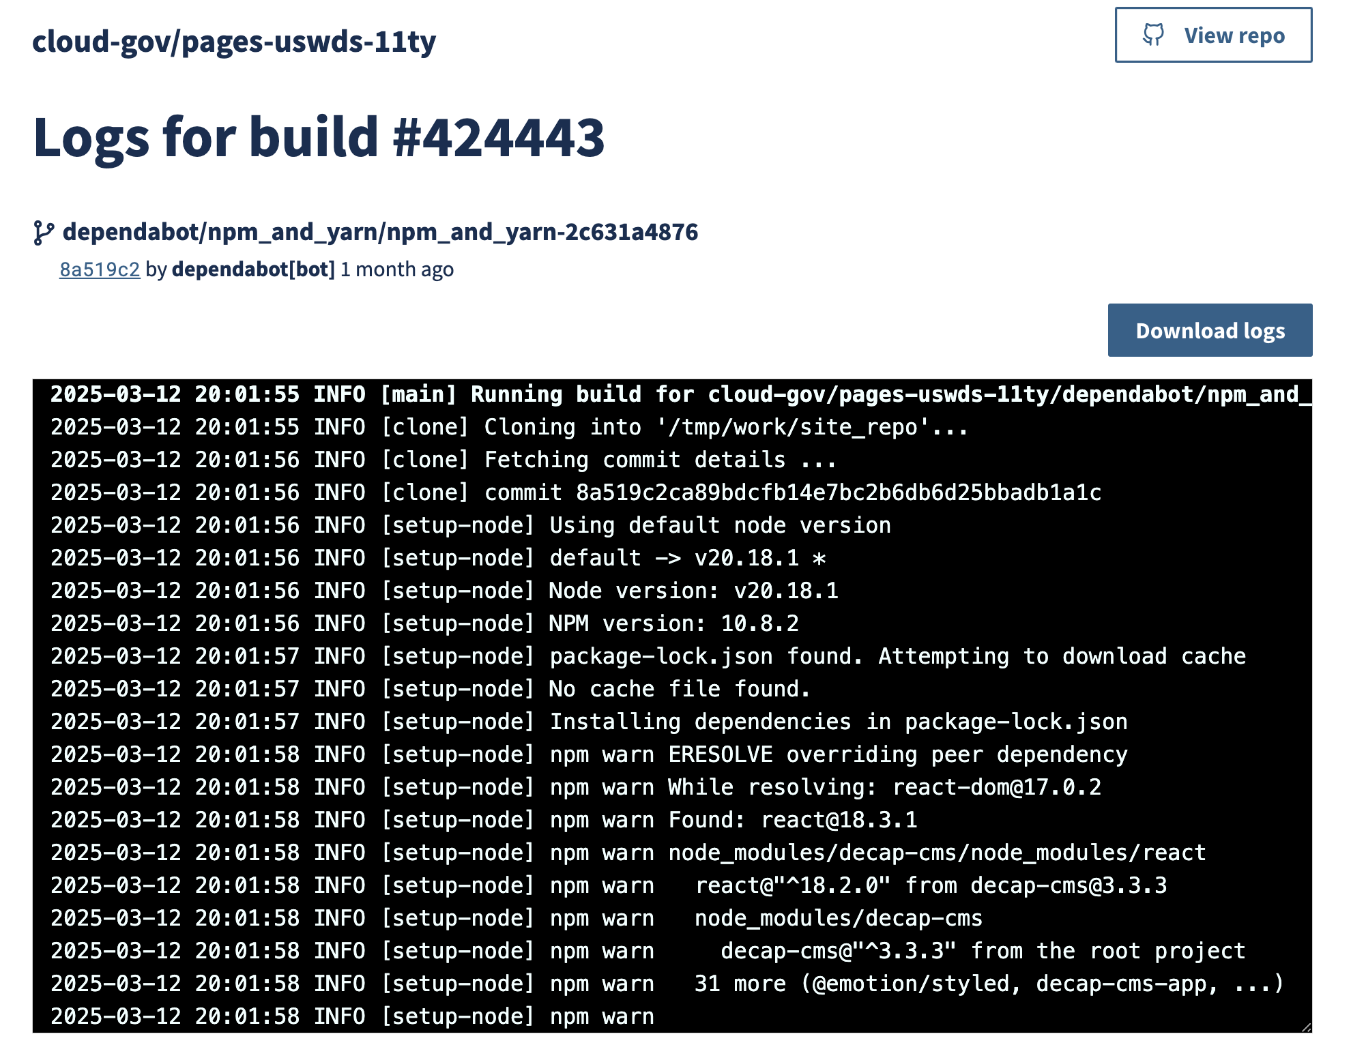Select the Installing dependencies in package-lock.json line
The width and height of the screenshot is (1351, 1060).
pos(589,722)
